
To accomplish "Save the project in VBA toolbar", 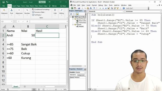I will coord(79,8).
